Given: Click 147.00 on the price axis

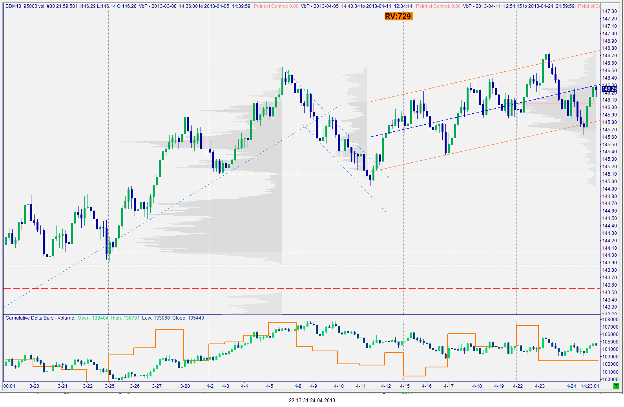Looking at the screenshot, I should pos(609,34).
